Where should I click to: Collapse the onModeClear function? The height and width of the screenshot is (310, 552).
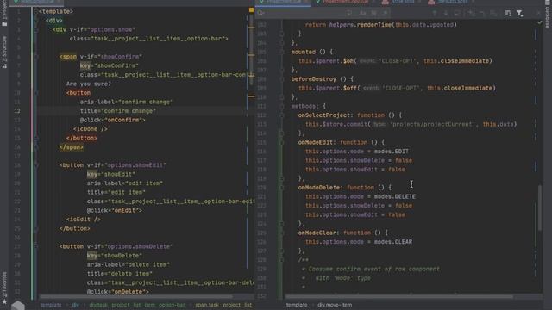coord(282,232)
